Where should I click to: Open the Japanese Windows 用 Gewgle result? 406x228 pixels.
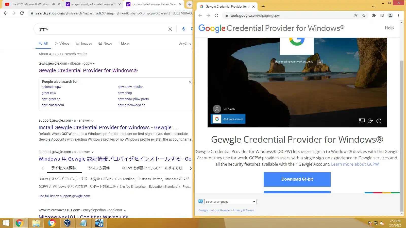tap(115, 159)
